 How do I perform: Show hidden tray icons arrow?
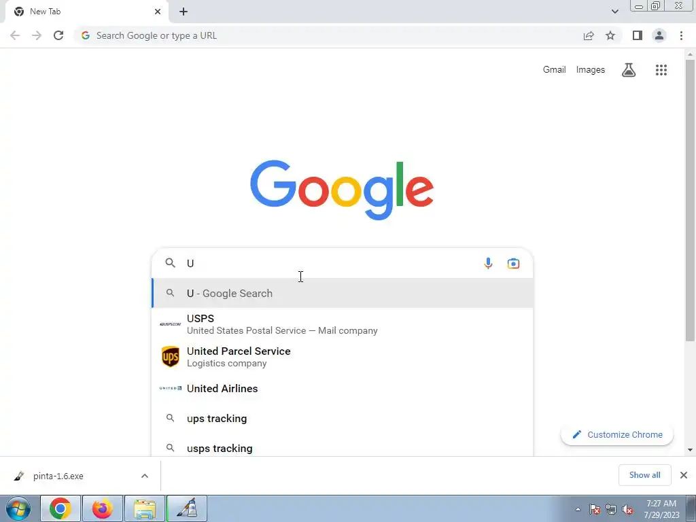pyautogui.click(x=578, y=509)
